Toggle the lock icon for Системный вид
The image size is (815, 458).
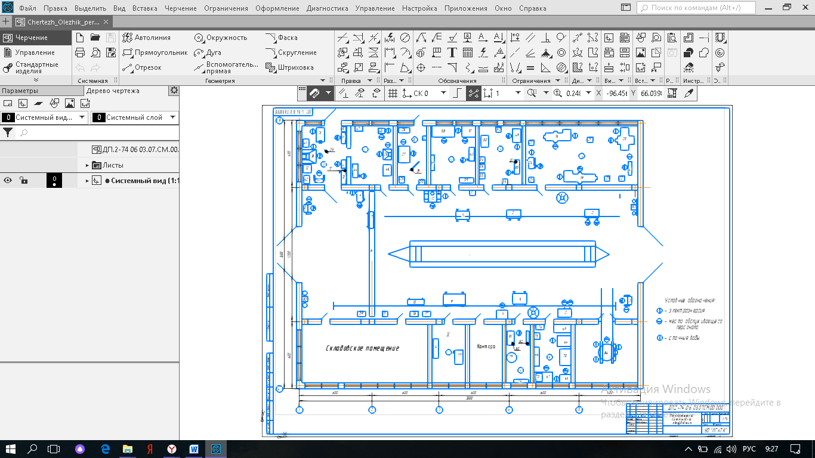coord(23,181)
